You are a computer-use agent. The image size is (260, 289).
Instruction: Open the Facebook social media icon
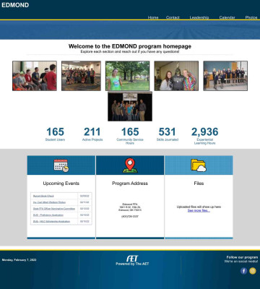243,271
